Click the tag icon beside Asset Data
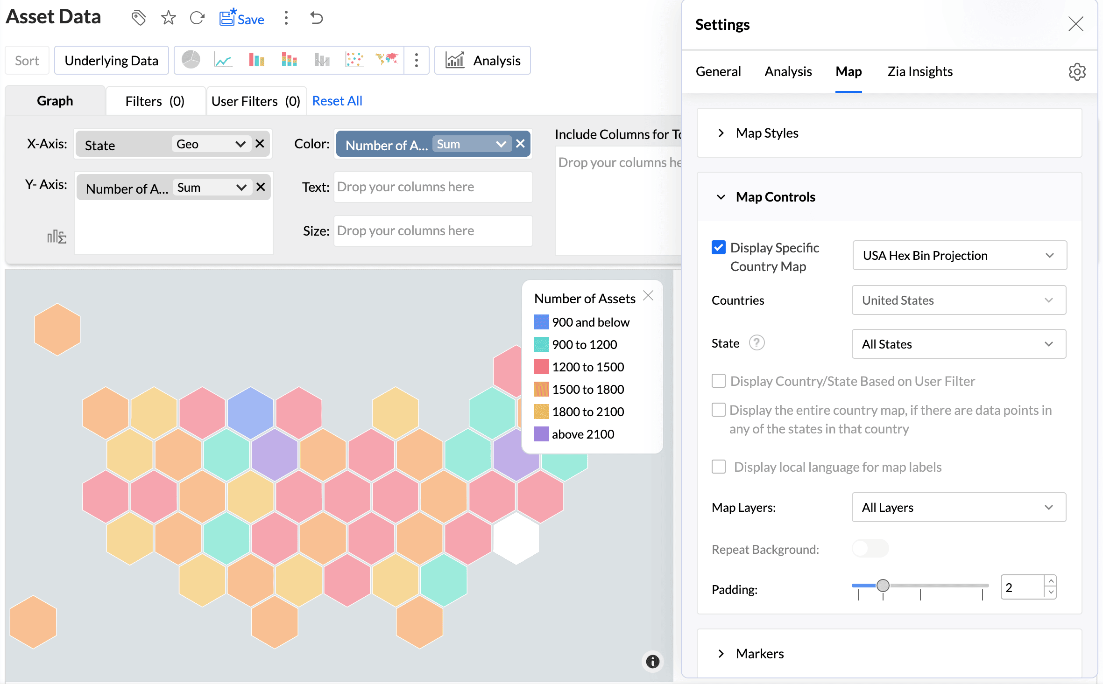 [138, 18]
